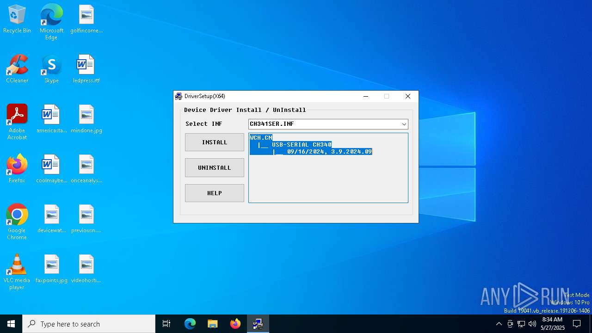Select the CCleaner desktop shortcut
The height and width of the screenshot is (333, 592).
point(17,69)
